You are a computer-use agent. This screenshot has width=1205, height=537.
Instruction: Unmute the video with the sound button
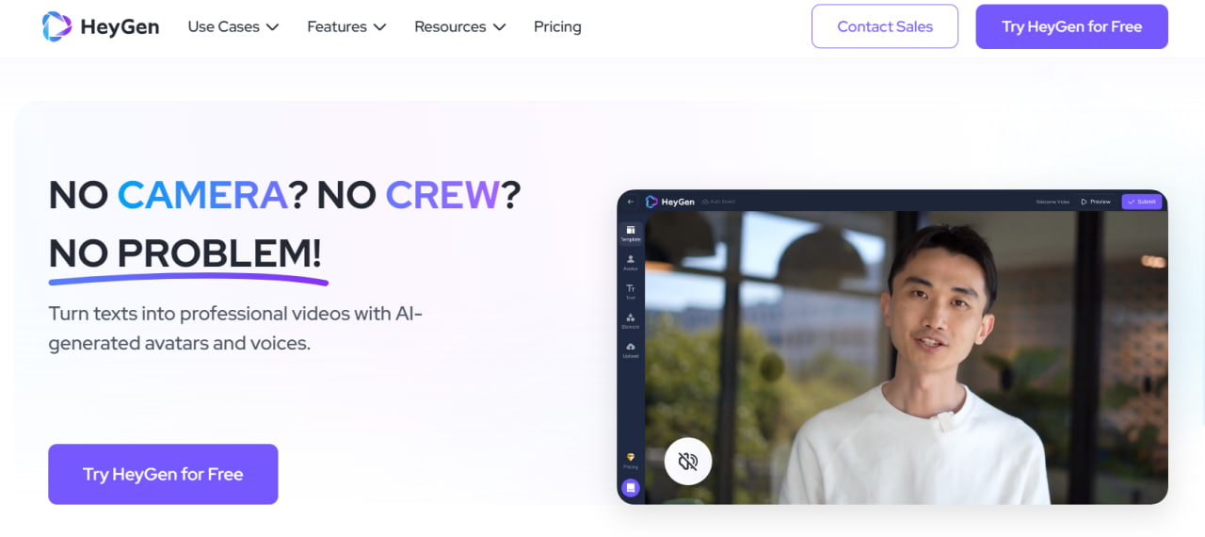tap(688, 462)
